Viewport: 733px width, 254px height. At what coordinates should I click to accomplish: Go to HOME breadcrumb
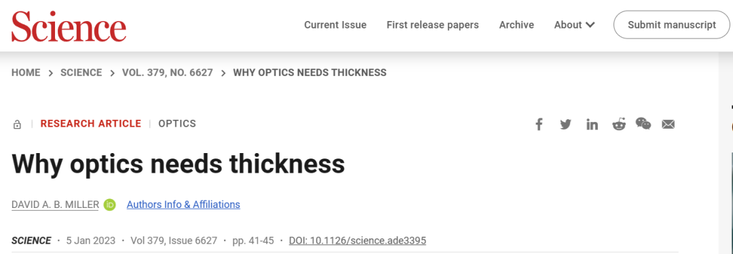pos(26,72)
